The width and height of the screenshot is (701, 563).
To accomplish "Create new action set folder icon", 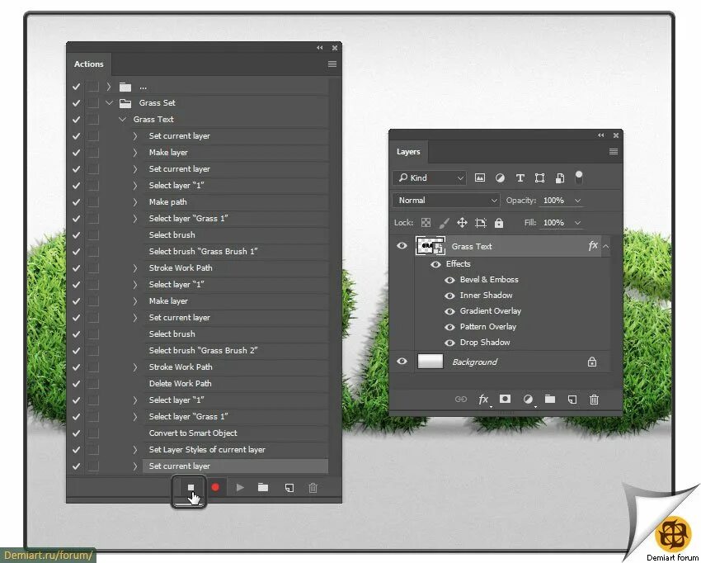I will pos(263,487).
